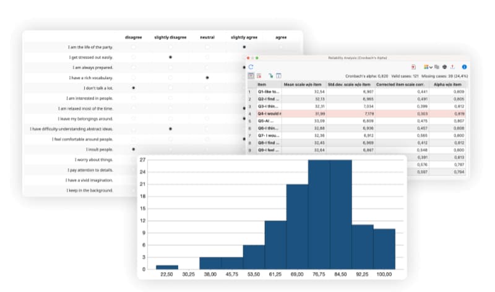Image resolution: width=495 pixels, height=292 pixels.
Task: Select 'slightly disagree' for 'I get stressed out easily'
Action: [171, 57]
